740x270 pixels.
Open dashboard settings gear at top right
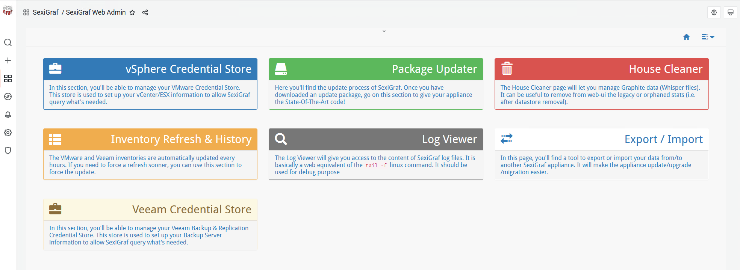click(714, 12)
